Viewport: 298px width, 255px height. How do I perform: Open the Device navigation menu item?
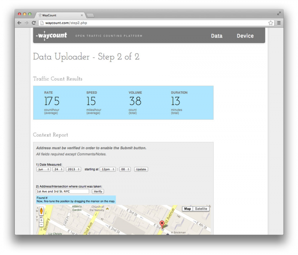pyautogui.click(x=245, y=36)
